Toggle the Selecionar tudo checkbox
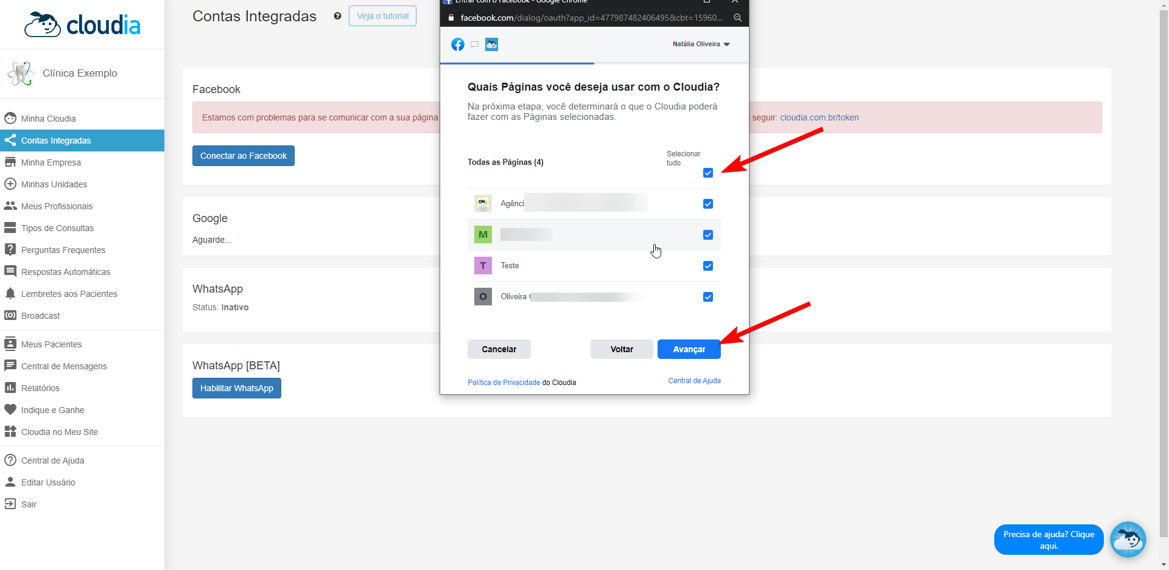This screenshot has width=1169, height=570. pyautogui.click(x=707, y=173)
